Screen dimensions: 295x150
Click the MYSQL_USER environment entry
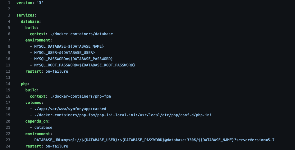64,52
